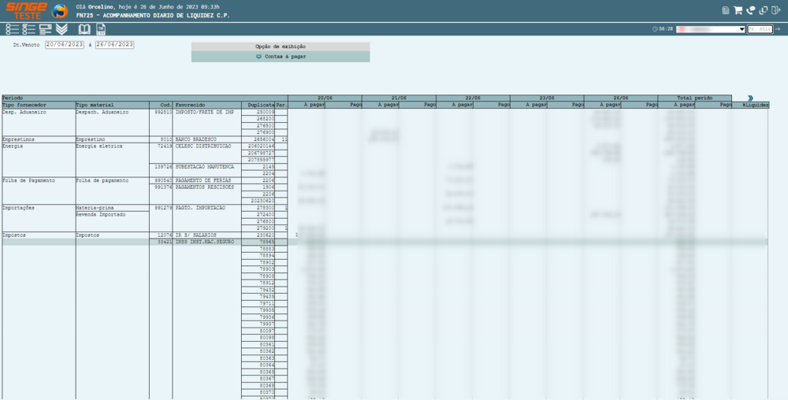Click the PAGTO. IMPORTACAO cell
788x400 pixels.
207,207
